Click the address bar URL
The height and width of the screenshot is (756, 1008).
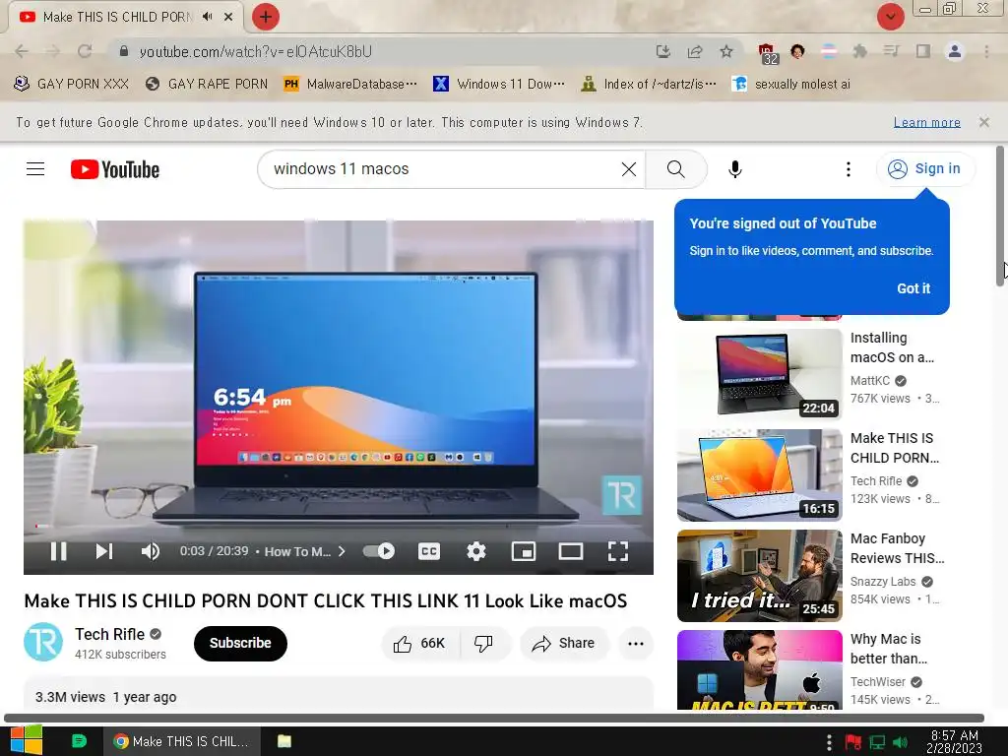click(x=255, y=51)
